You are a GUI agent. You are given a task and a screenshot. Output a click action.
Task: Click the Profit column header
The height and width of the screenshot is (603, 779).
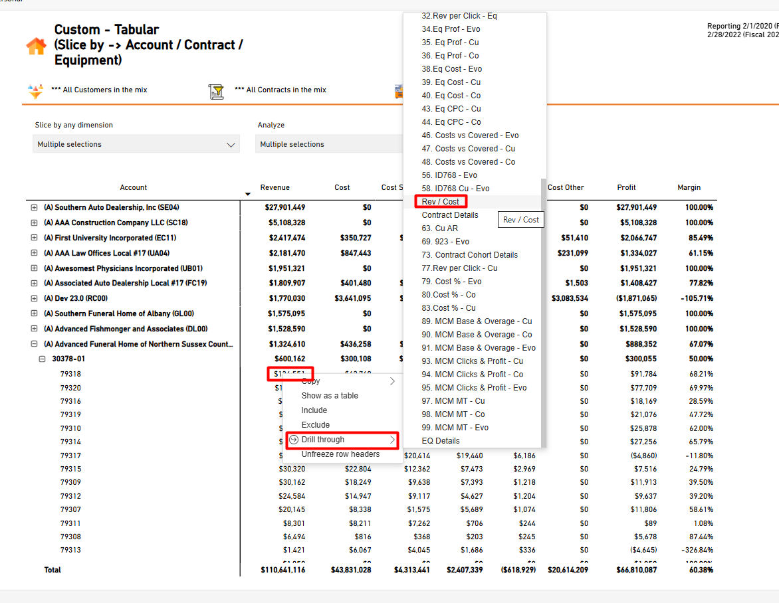point(626,187)
